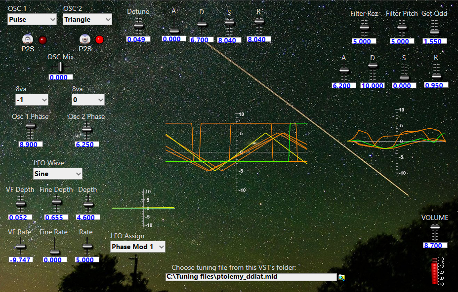Click the filter envelope A slider above 6.200
This screenshot has height=292, width=458.
tap(344, 72)
